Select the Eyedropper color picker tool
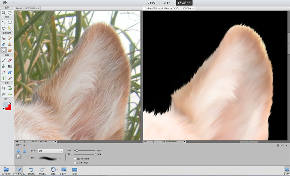 click(x=4, y=72)
